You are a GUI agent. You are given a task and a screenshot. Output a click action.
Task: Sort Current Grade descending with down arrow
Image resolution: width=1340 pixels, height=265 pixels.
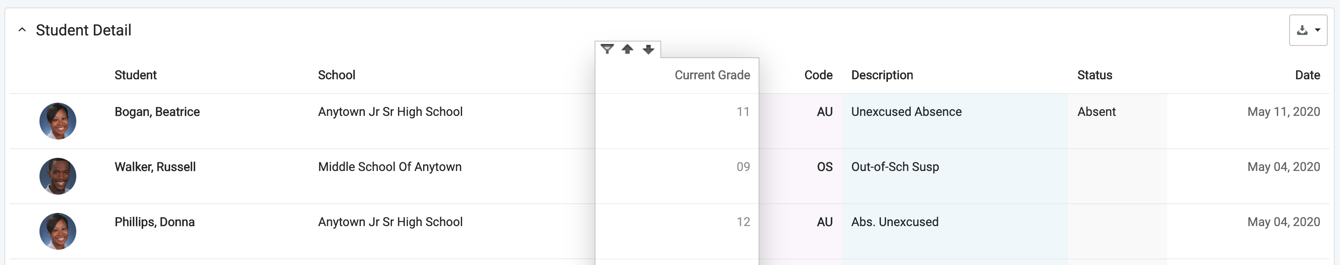[x=648, y=49]
